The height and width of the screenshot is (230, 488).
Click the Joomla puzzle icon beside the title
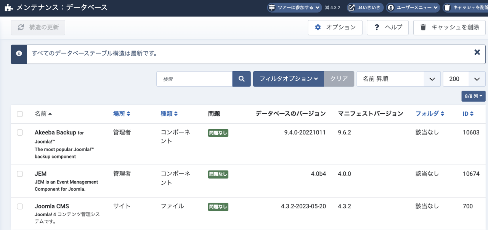[8, 8]
